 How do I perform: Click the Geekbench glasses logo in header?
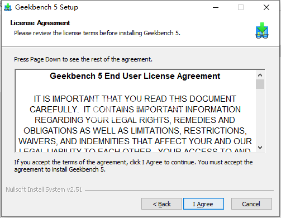coord(262,31)
